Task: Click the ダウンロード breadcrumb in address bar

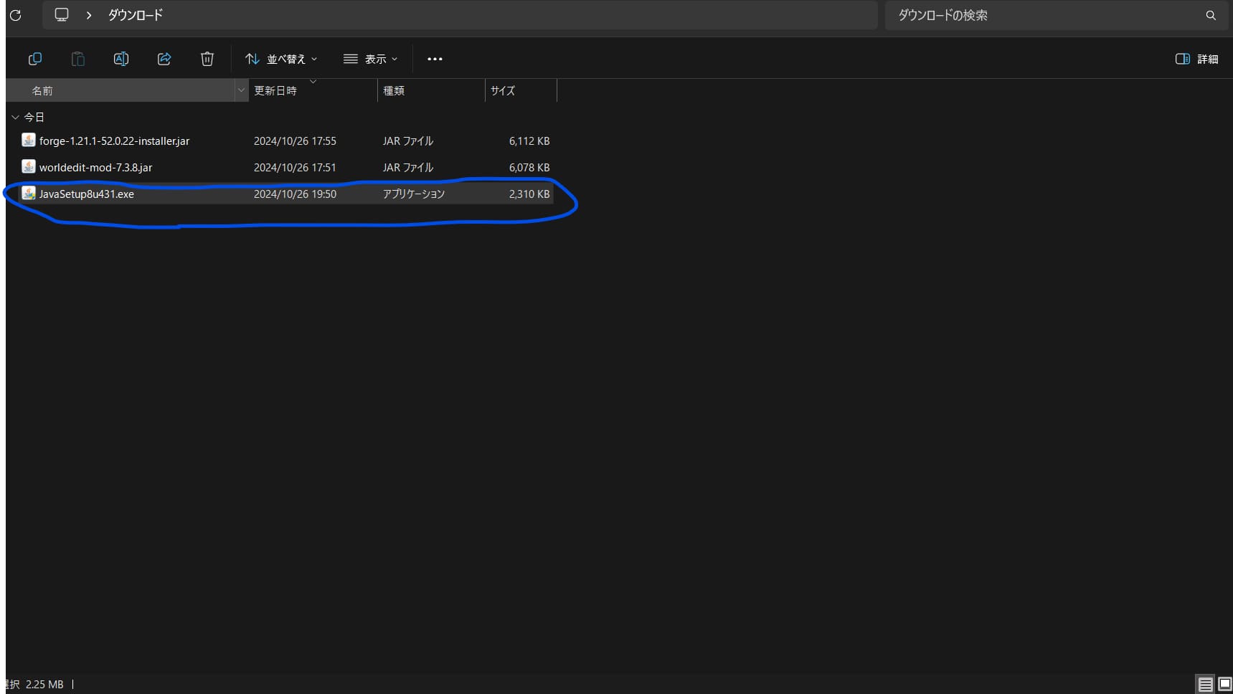Action: point(136,15)
